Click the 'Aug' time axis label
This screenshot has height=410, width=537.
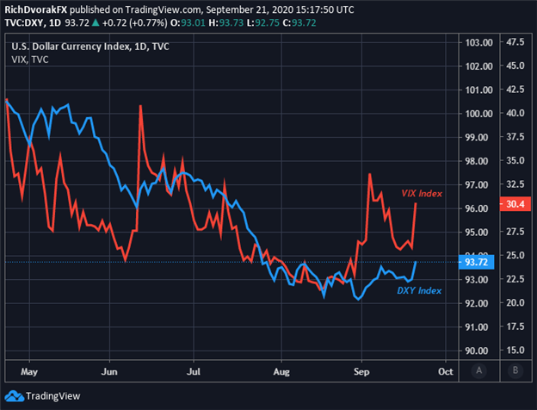point(281,371)
